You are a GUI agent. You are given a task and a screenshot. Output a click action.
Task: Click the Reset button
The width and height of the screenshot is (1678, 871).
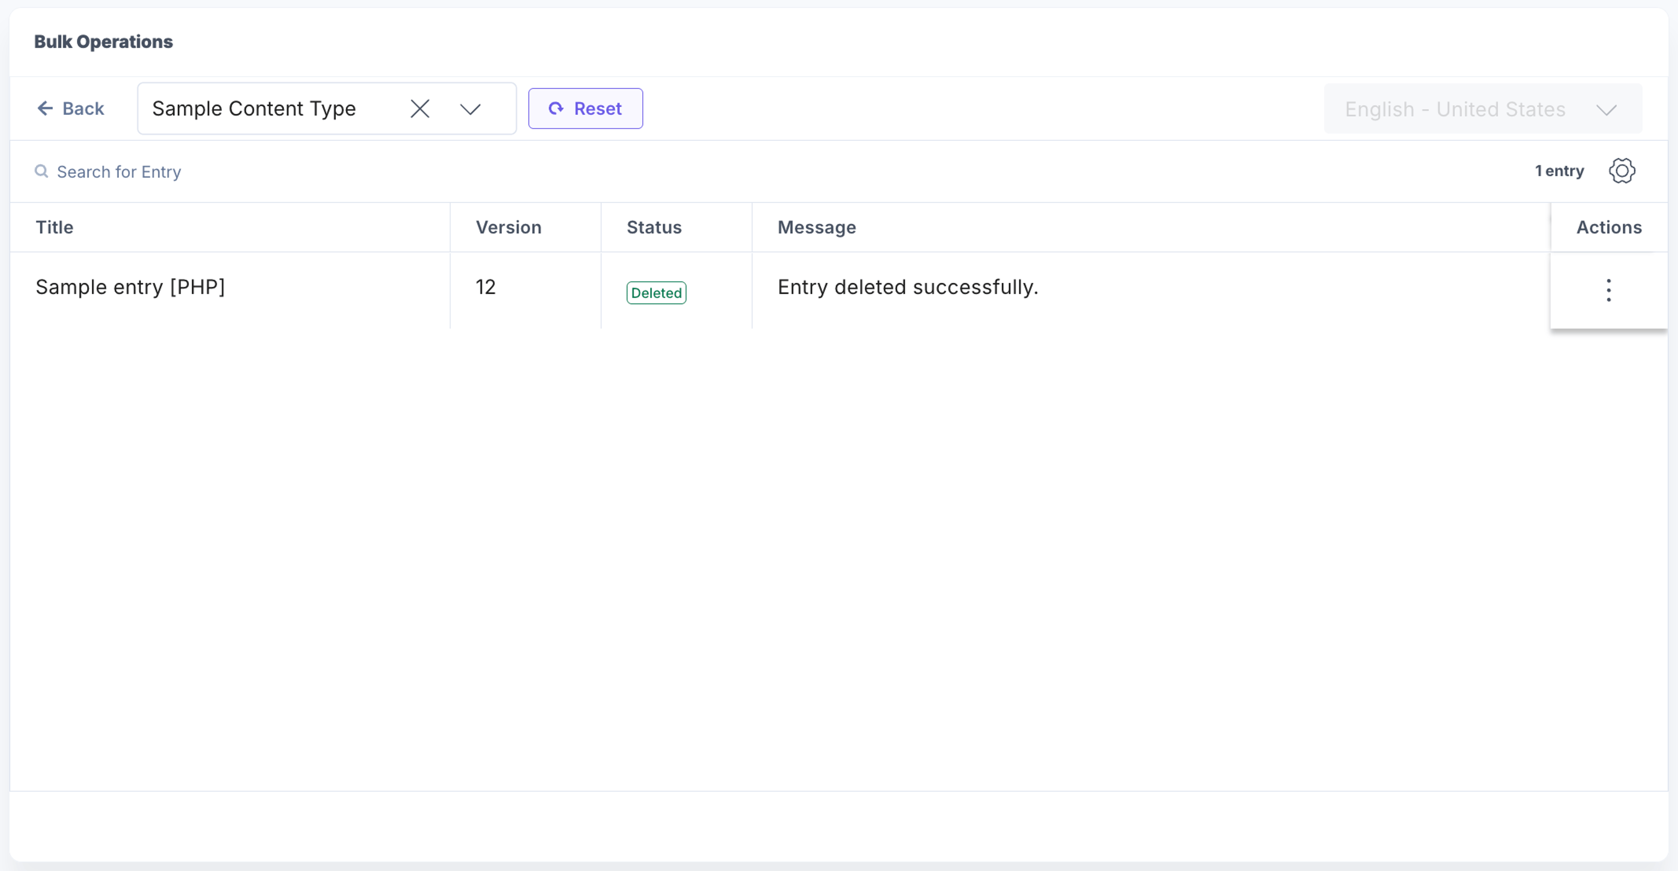[585, 108]
